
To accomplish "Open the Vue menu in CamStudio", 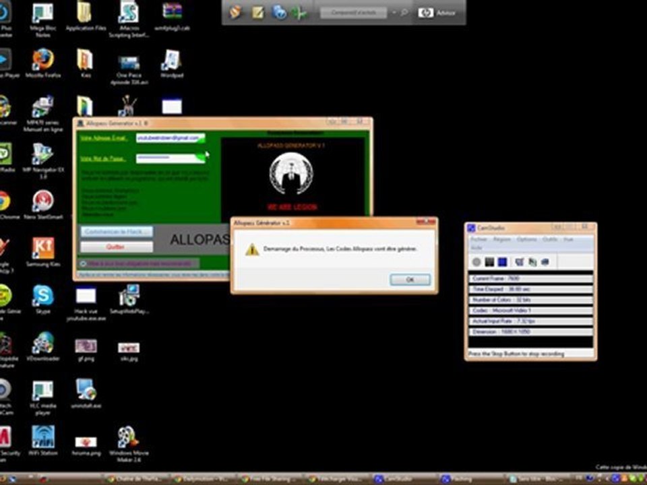I will click(568, 239).
